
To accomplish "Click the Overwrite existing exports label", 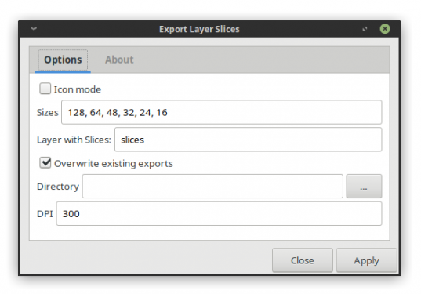I will click(x=114, y=164).
